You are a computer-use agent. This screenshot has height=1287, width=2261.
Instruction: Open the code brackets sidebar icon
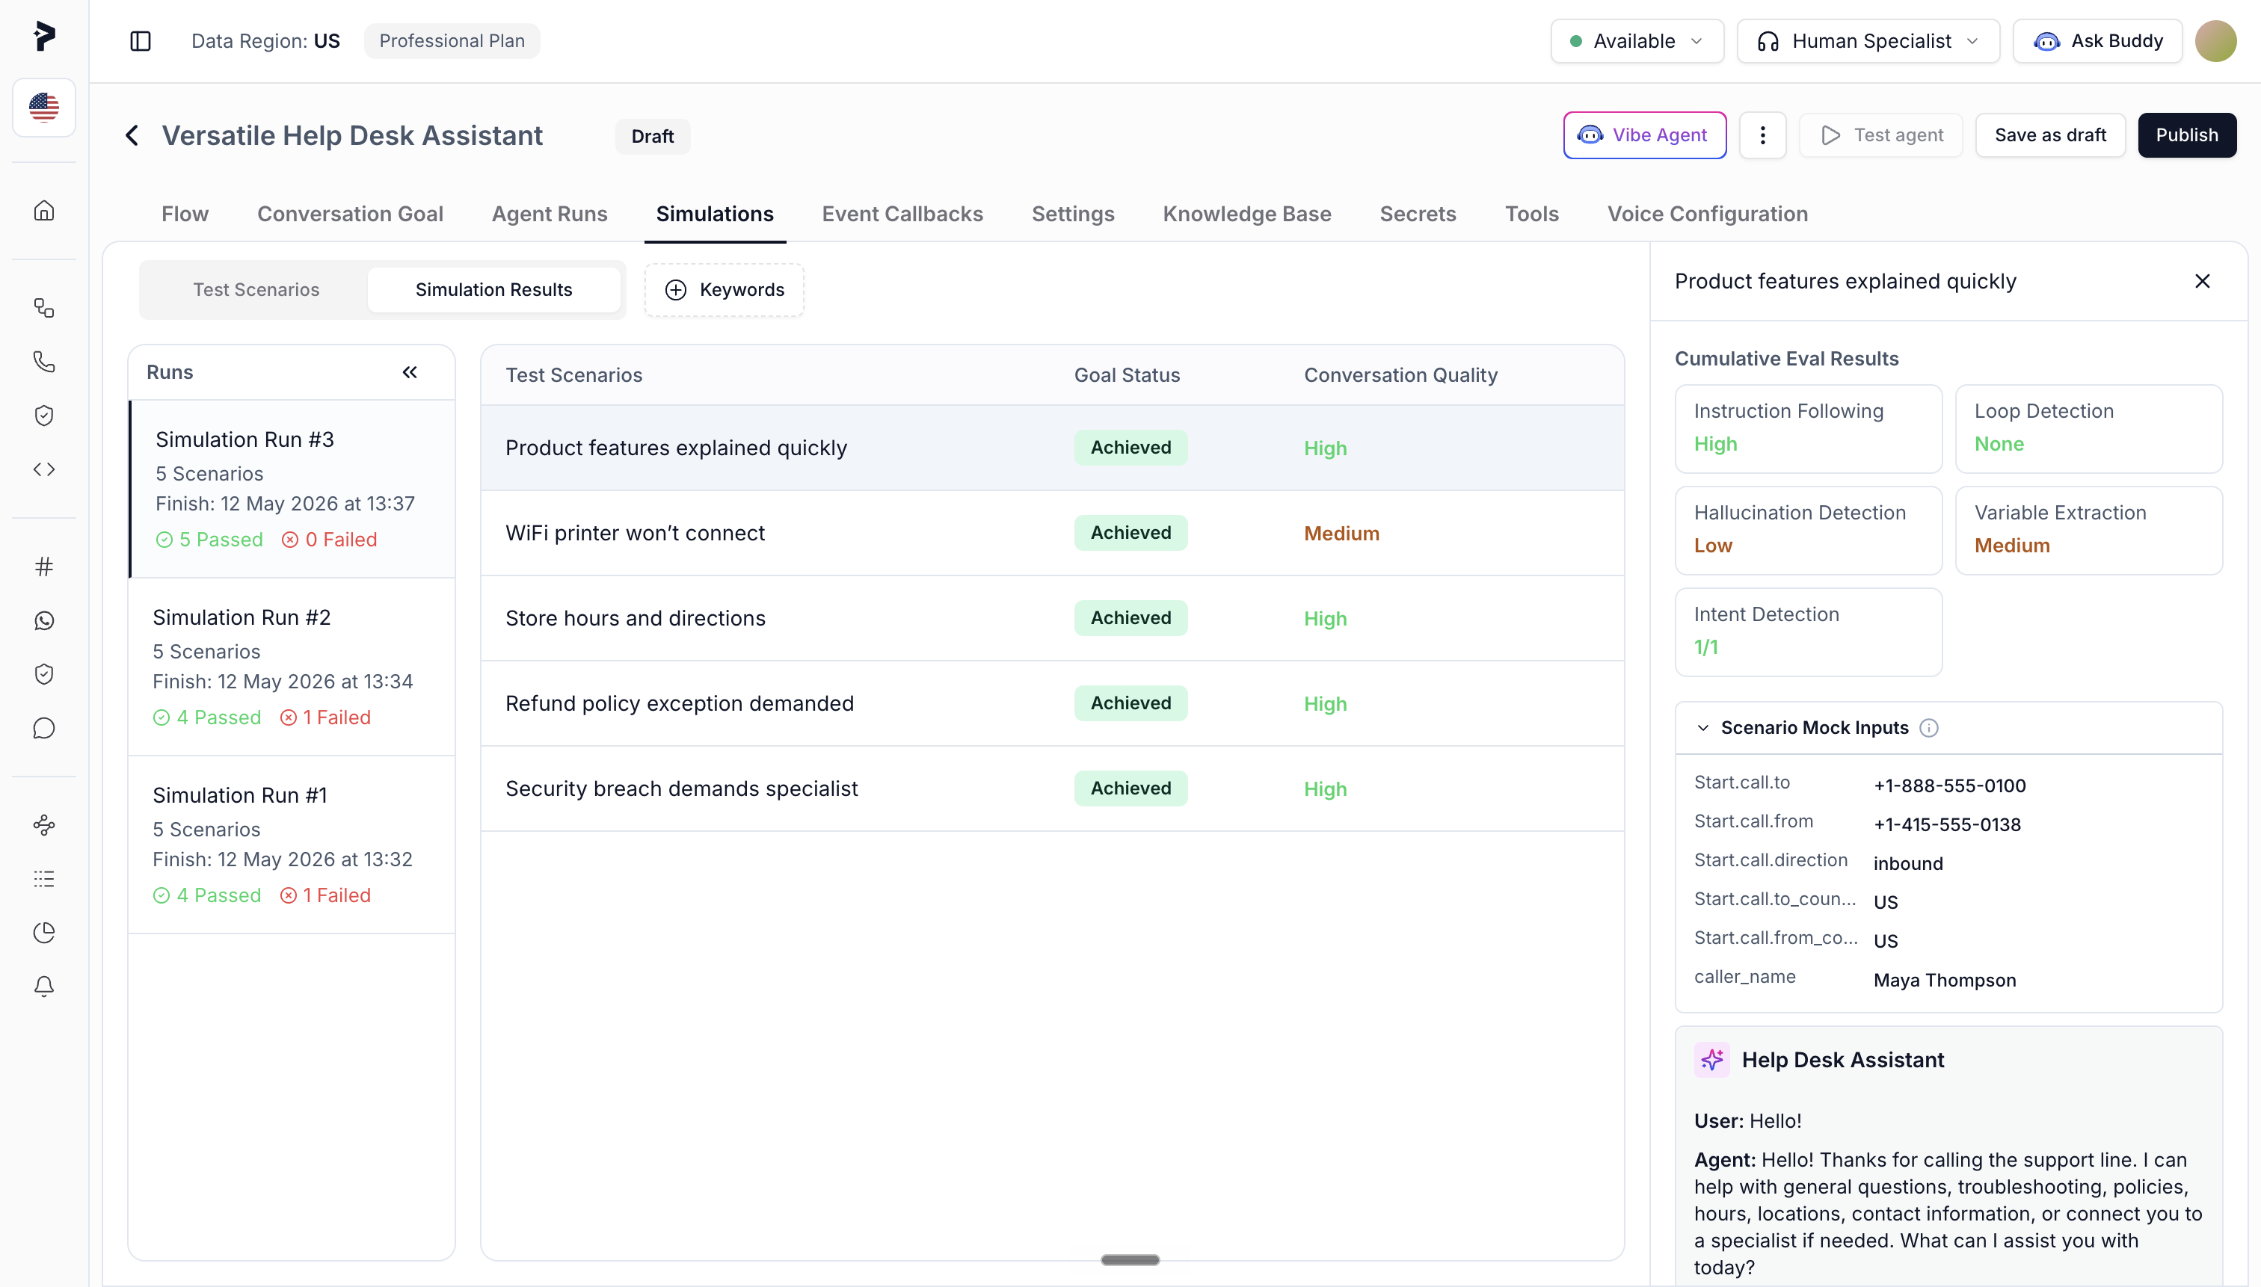pyautogui.click(x=43, y=469)
